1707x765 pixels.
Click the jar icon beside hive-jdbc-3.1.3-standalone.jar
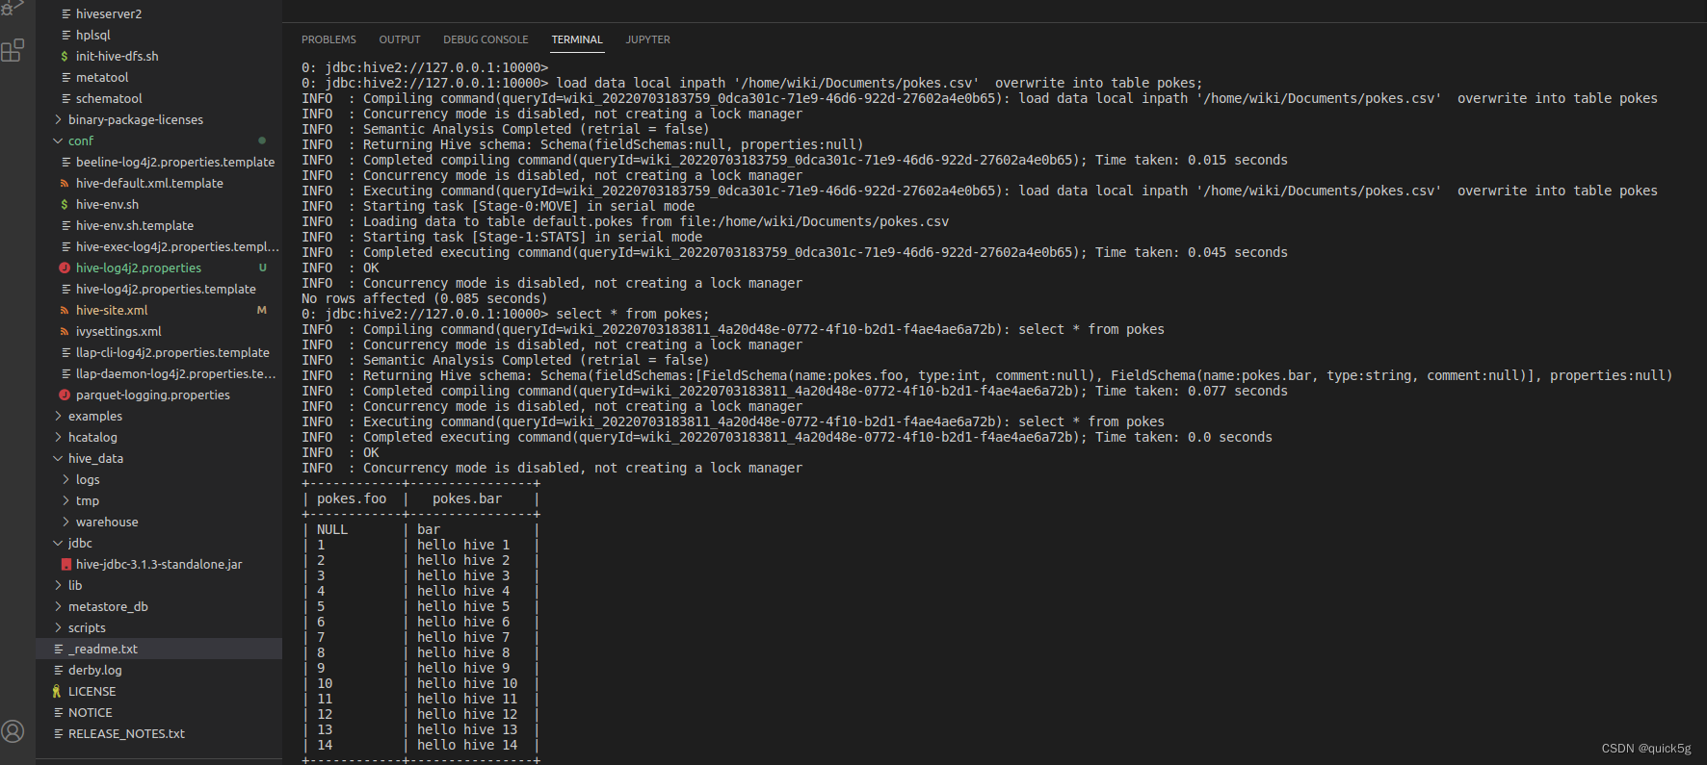pos(66,565)
